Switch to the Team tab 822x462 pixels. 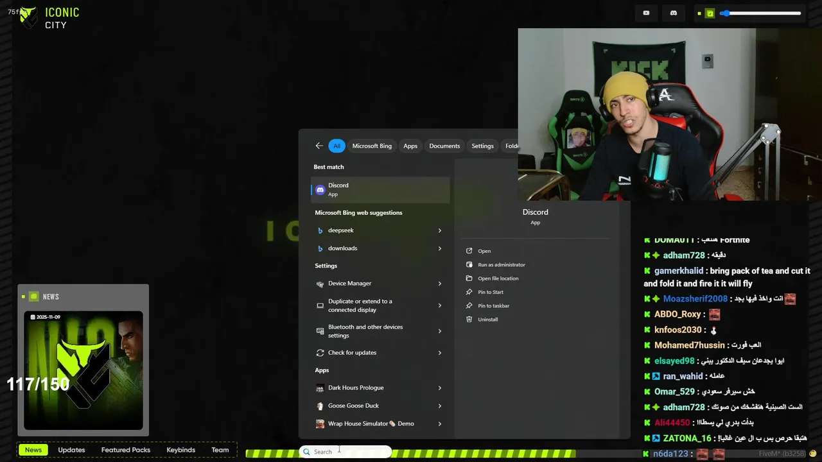tap(220, 450)
